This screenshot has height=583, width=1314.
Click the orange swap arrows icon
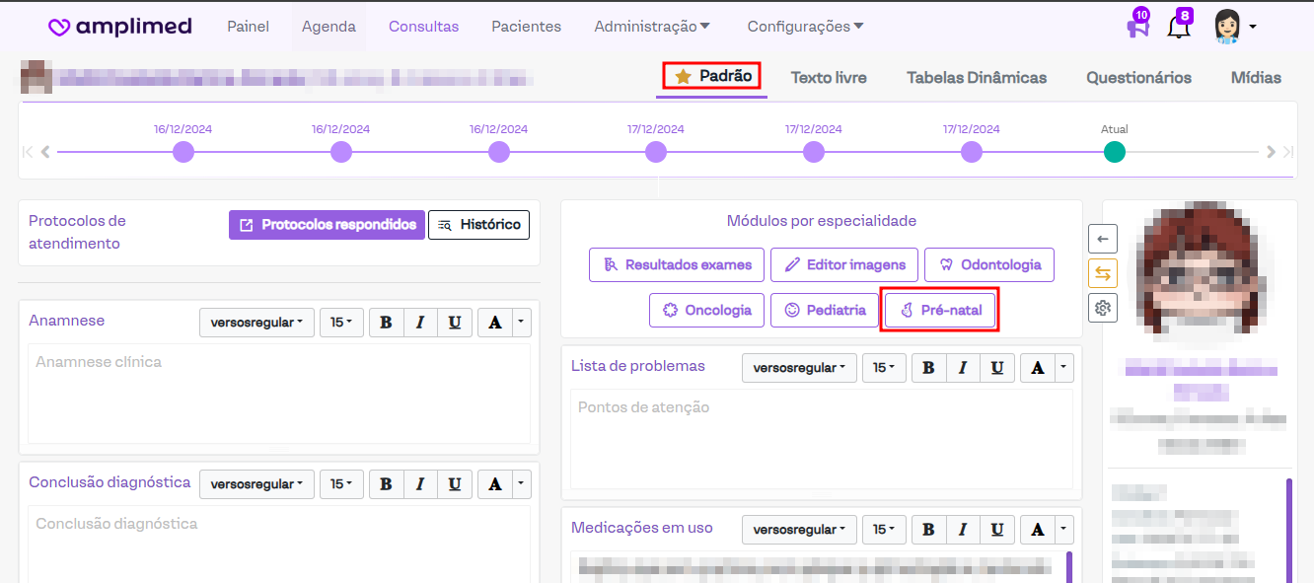[1102, 273]
